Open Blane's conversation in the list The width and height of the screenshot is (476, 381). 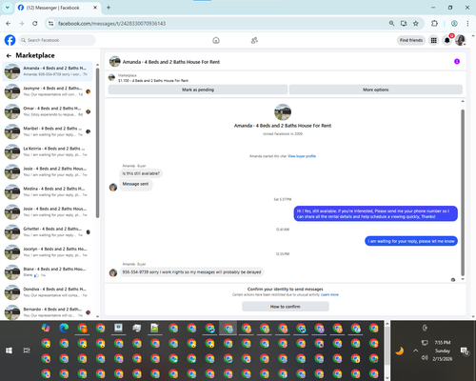pyautogui.click(x=48, y=272)
